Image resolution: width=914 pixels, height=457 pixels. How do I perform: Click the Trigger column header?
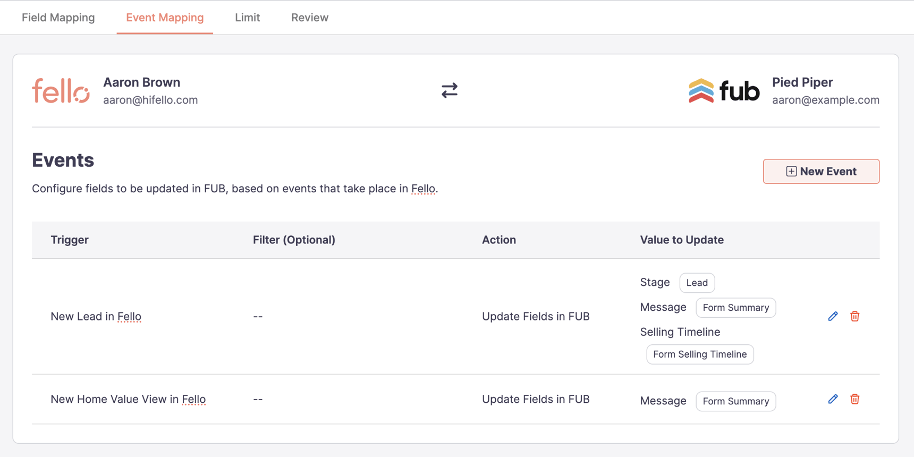coord(70,240)
